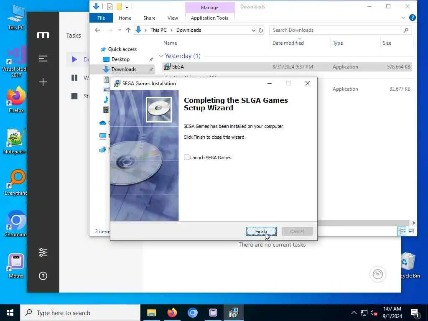Viewport: 428px width, 321px height.
Task: Click Finish in the SEGA Games setup wizard
Action: click(261, 232)
